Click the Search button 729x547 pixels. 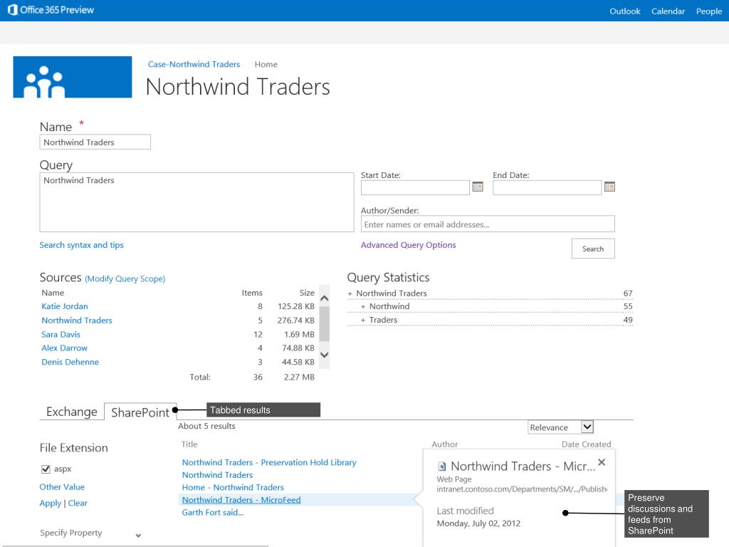[x=593, y=249]
